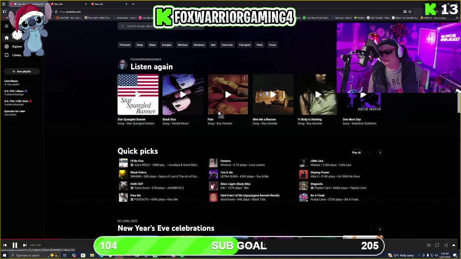This screenshot has width=461, height=259.
Task: Select the Party mood chip
Action: pos(260,45)
